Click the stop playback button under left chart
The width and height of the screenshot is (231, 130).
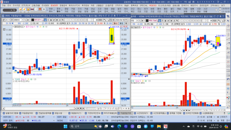coord(81,108)
